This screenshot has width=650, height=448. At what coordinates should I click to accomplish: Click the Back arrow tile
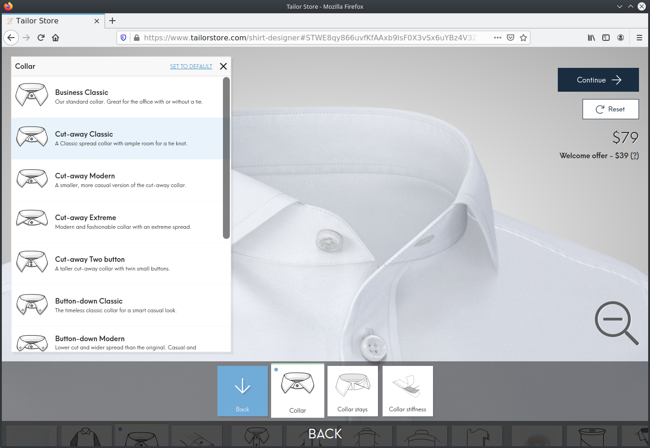coord(243,391)
